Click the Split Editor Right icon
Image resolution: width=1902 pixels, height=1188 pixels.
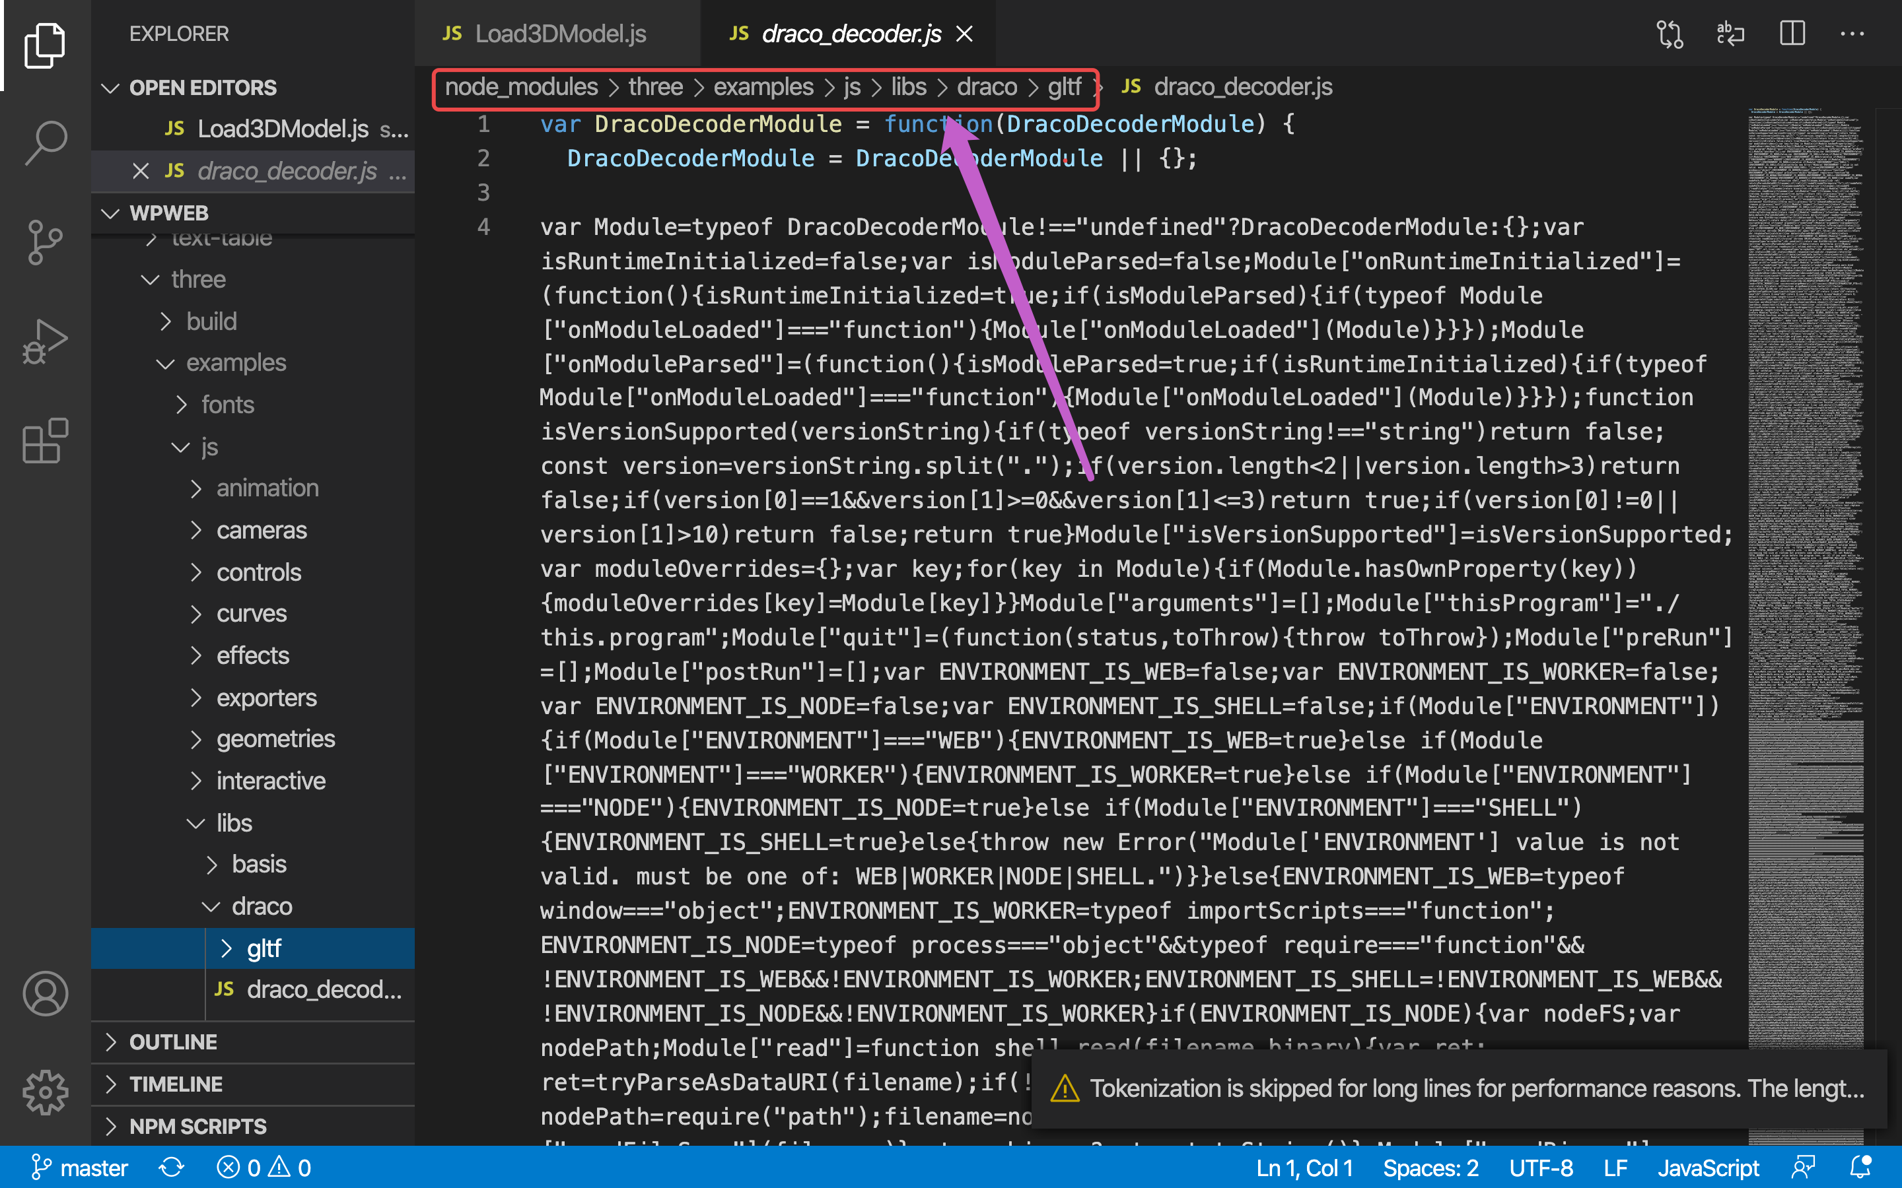pyautogui.click(x=1792, y=34)
